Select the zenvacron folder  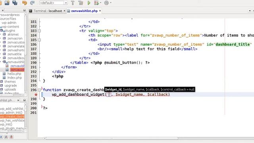(x=15, y=39)
